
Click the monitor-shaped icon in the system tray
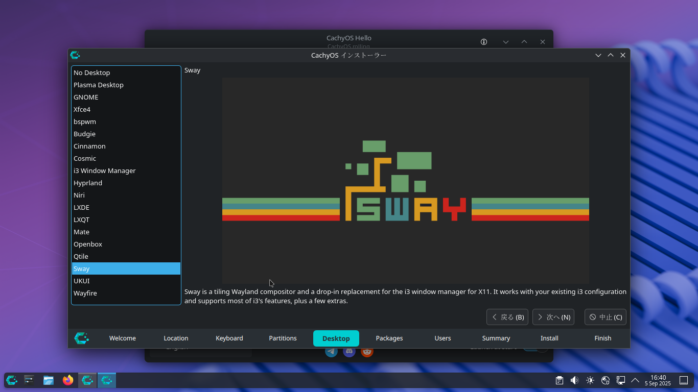(x=621, y=380)
